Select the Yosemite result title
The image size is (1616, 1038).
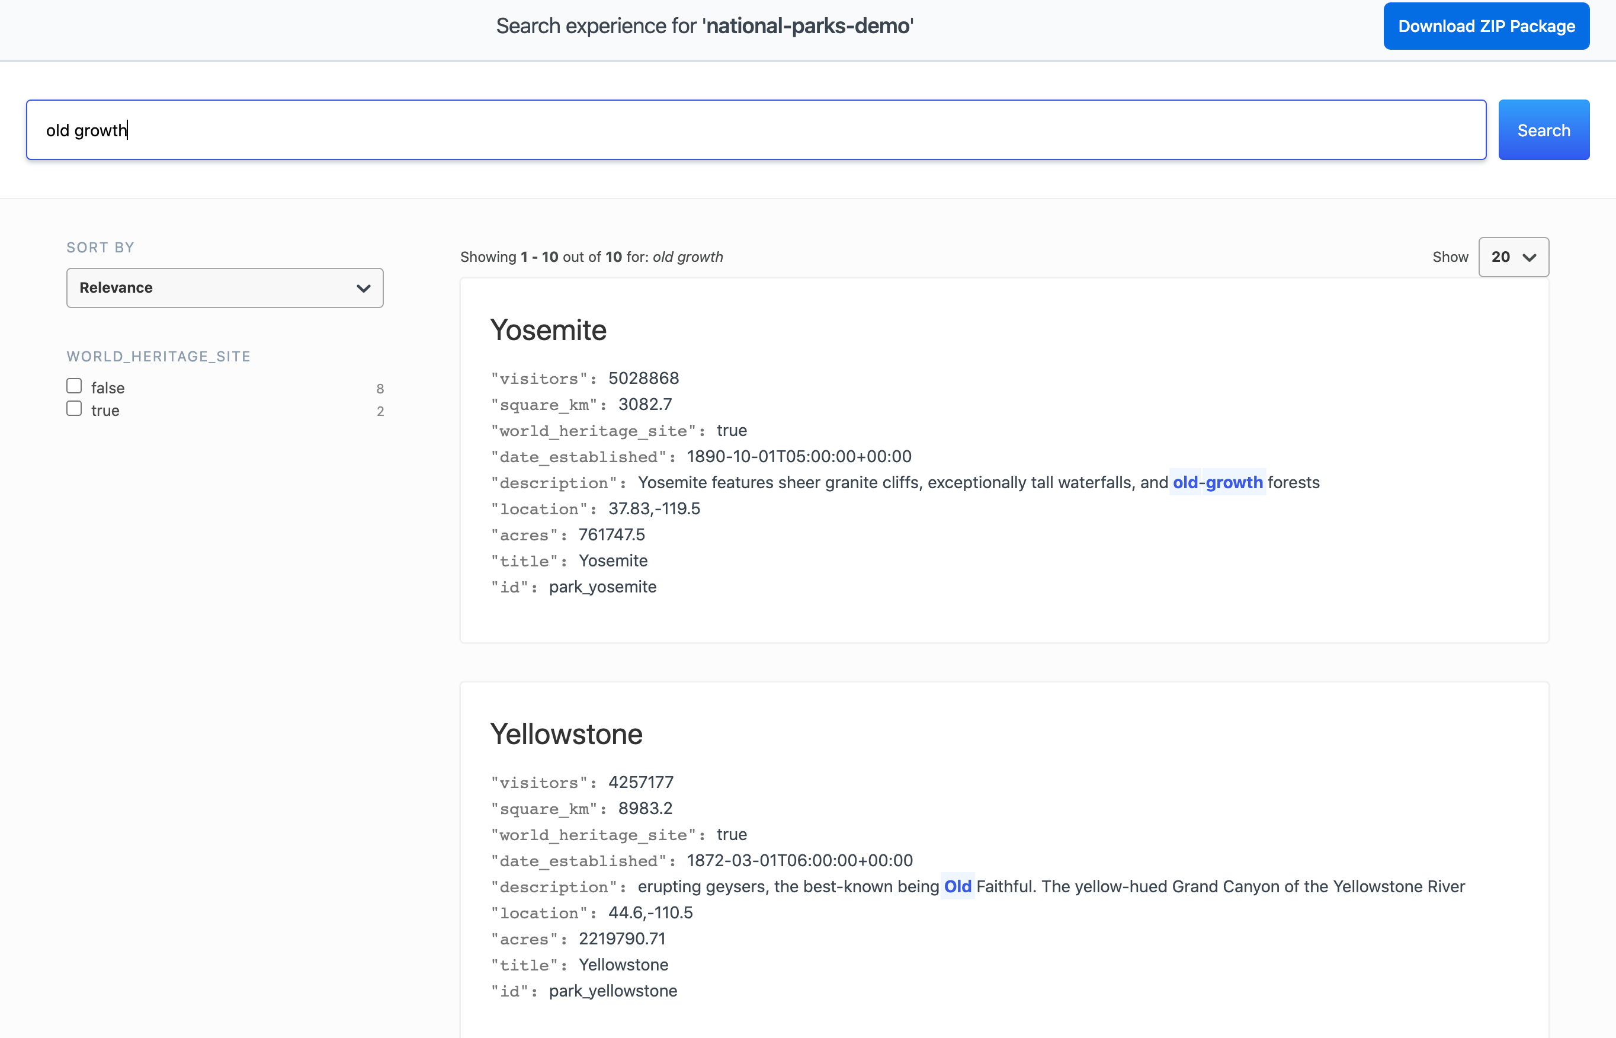[x=548, y=329]
